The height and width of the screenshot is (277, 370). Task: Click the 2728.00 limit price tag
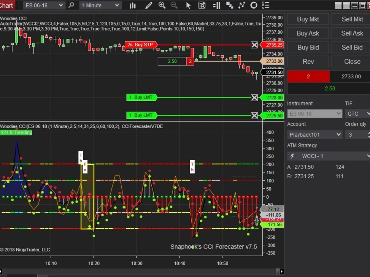point(272,98)
